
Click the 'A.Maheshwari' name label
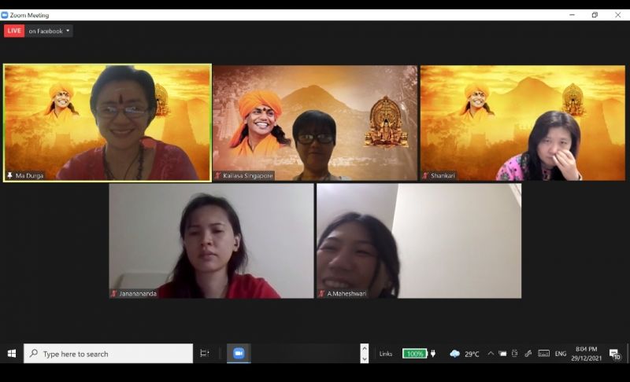pyautogui.click(x=346, y=293)
